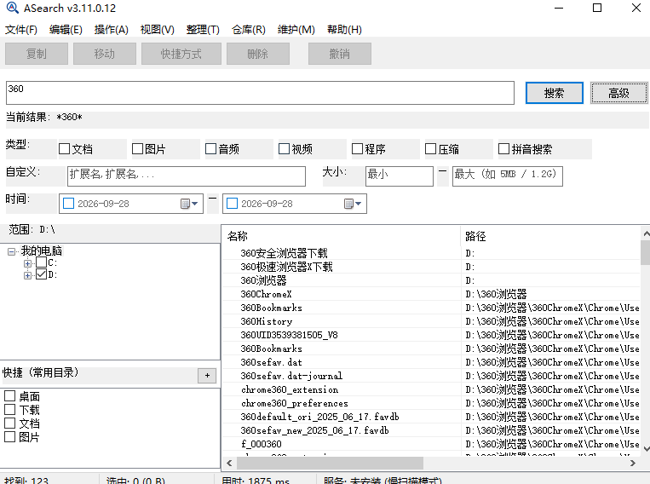Click the 撤销 button
This screenshot has width=650, height=484.
[340, 54]
